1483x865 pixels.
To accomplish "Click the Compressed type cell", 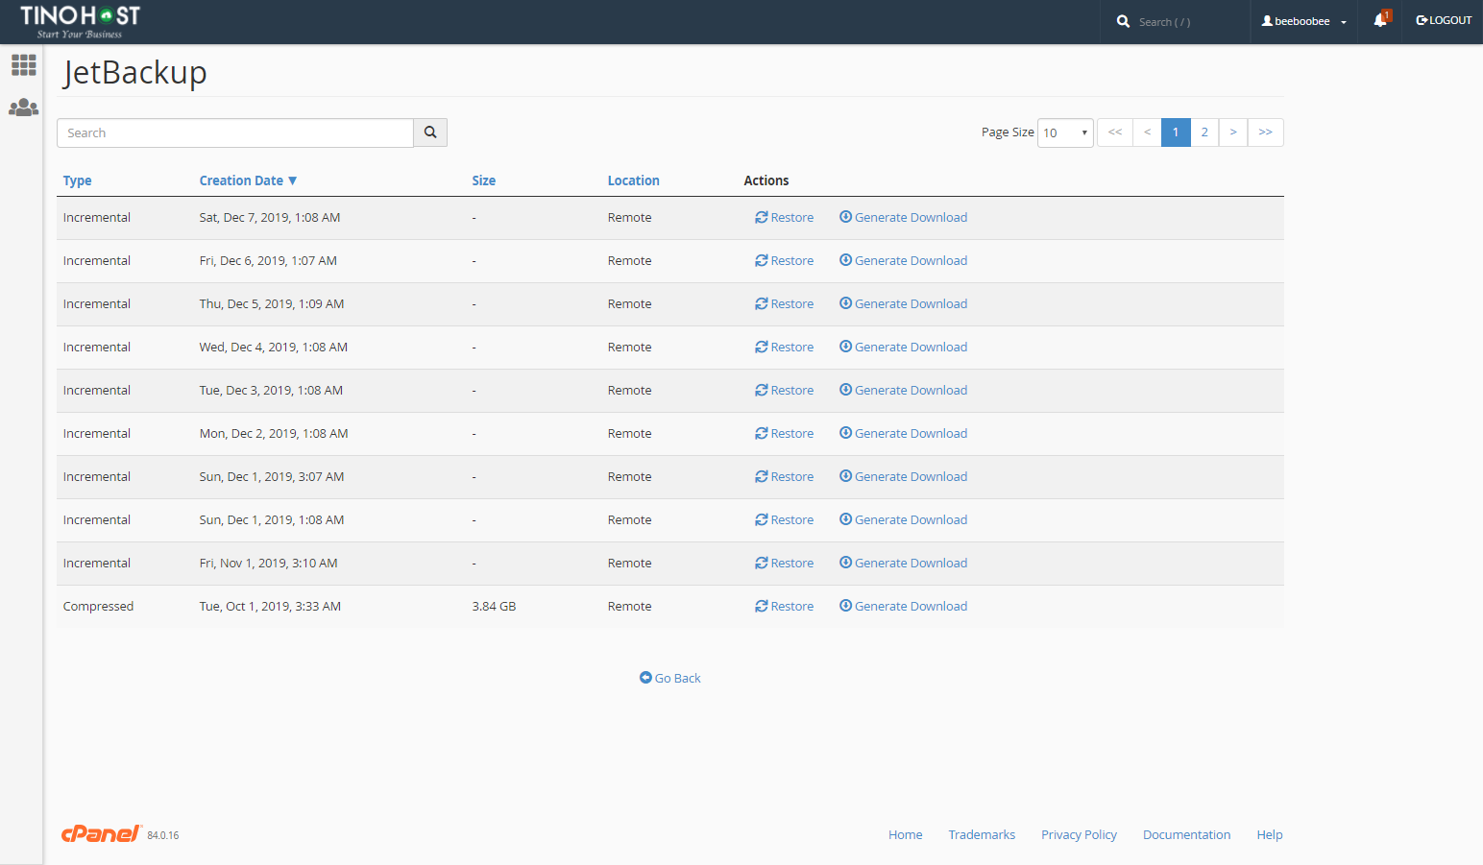I will pos(98,607).
